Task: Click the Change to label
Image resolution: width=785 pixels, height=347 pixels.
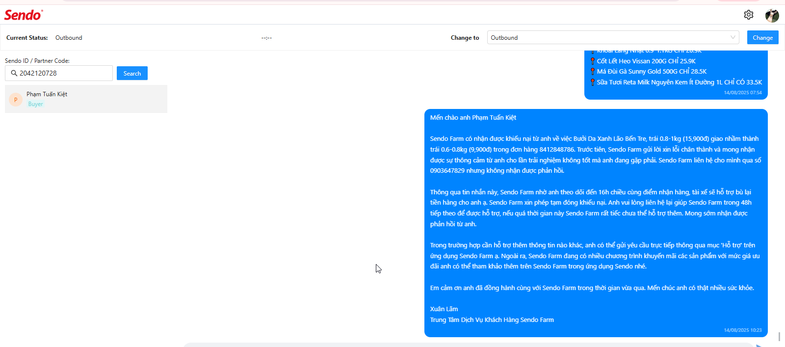Action: point(465,38)
